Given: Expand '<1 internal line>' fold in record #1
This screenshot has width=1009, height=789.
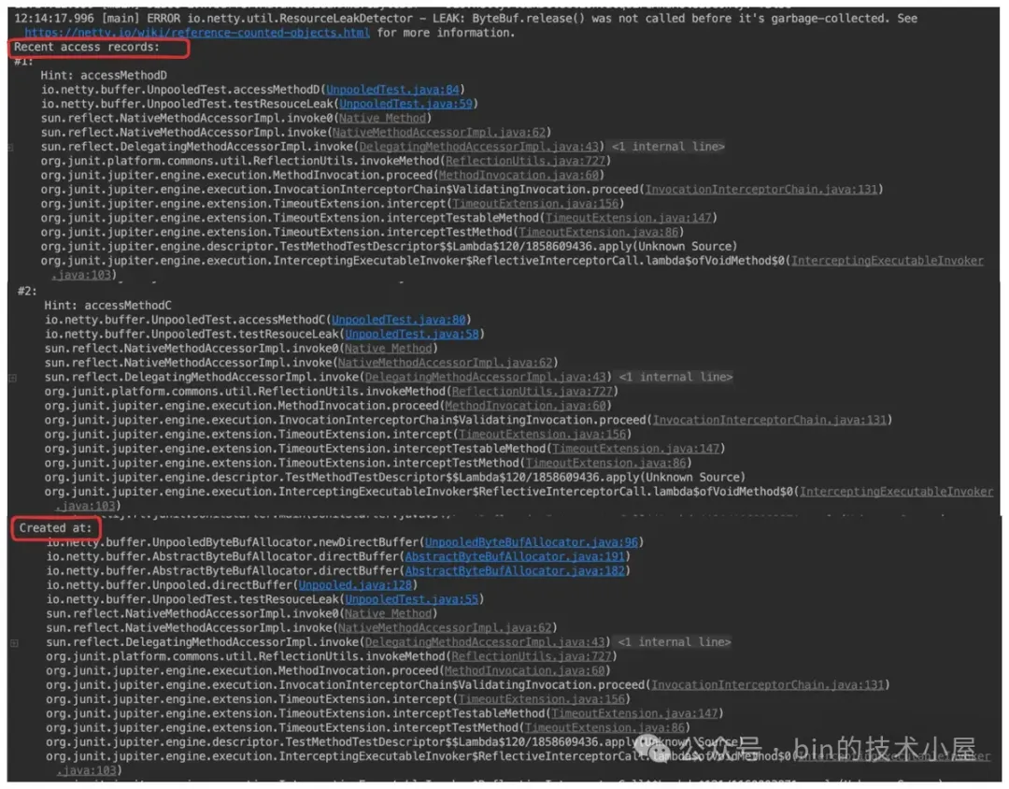Looking at the screenshot, I should click(x=668, y=147).
